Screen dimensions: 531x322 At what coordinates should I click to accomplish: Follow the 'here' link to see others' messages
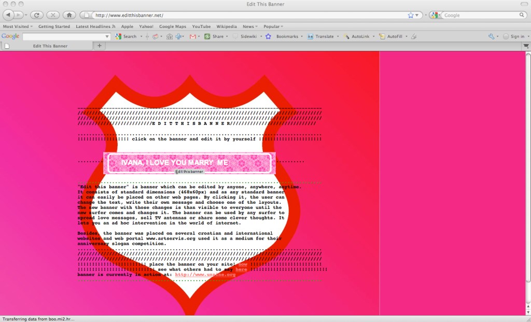(241, 269)
